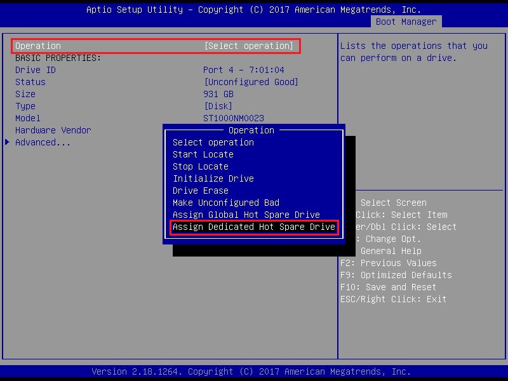Pick Assign Global Hot Spare Drive
The height and width of the screenshot is (381, 508).
click(246, 215)
